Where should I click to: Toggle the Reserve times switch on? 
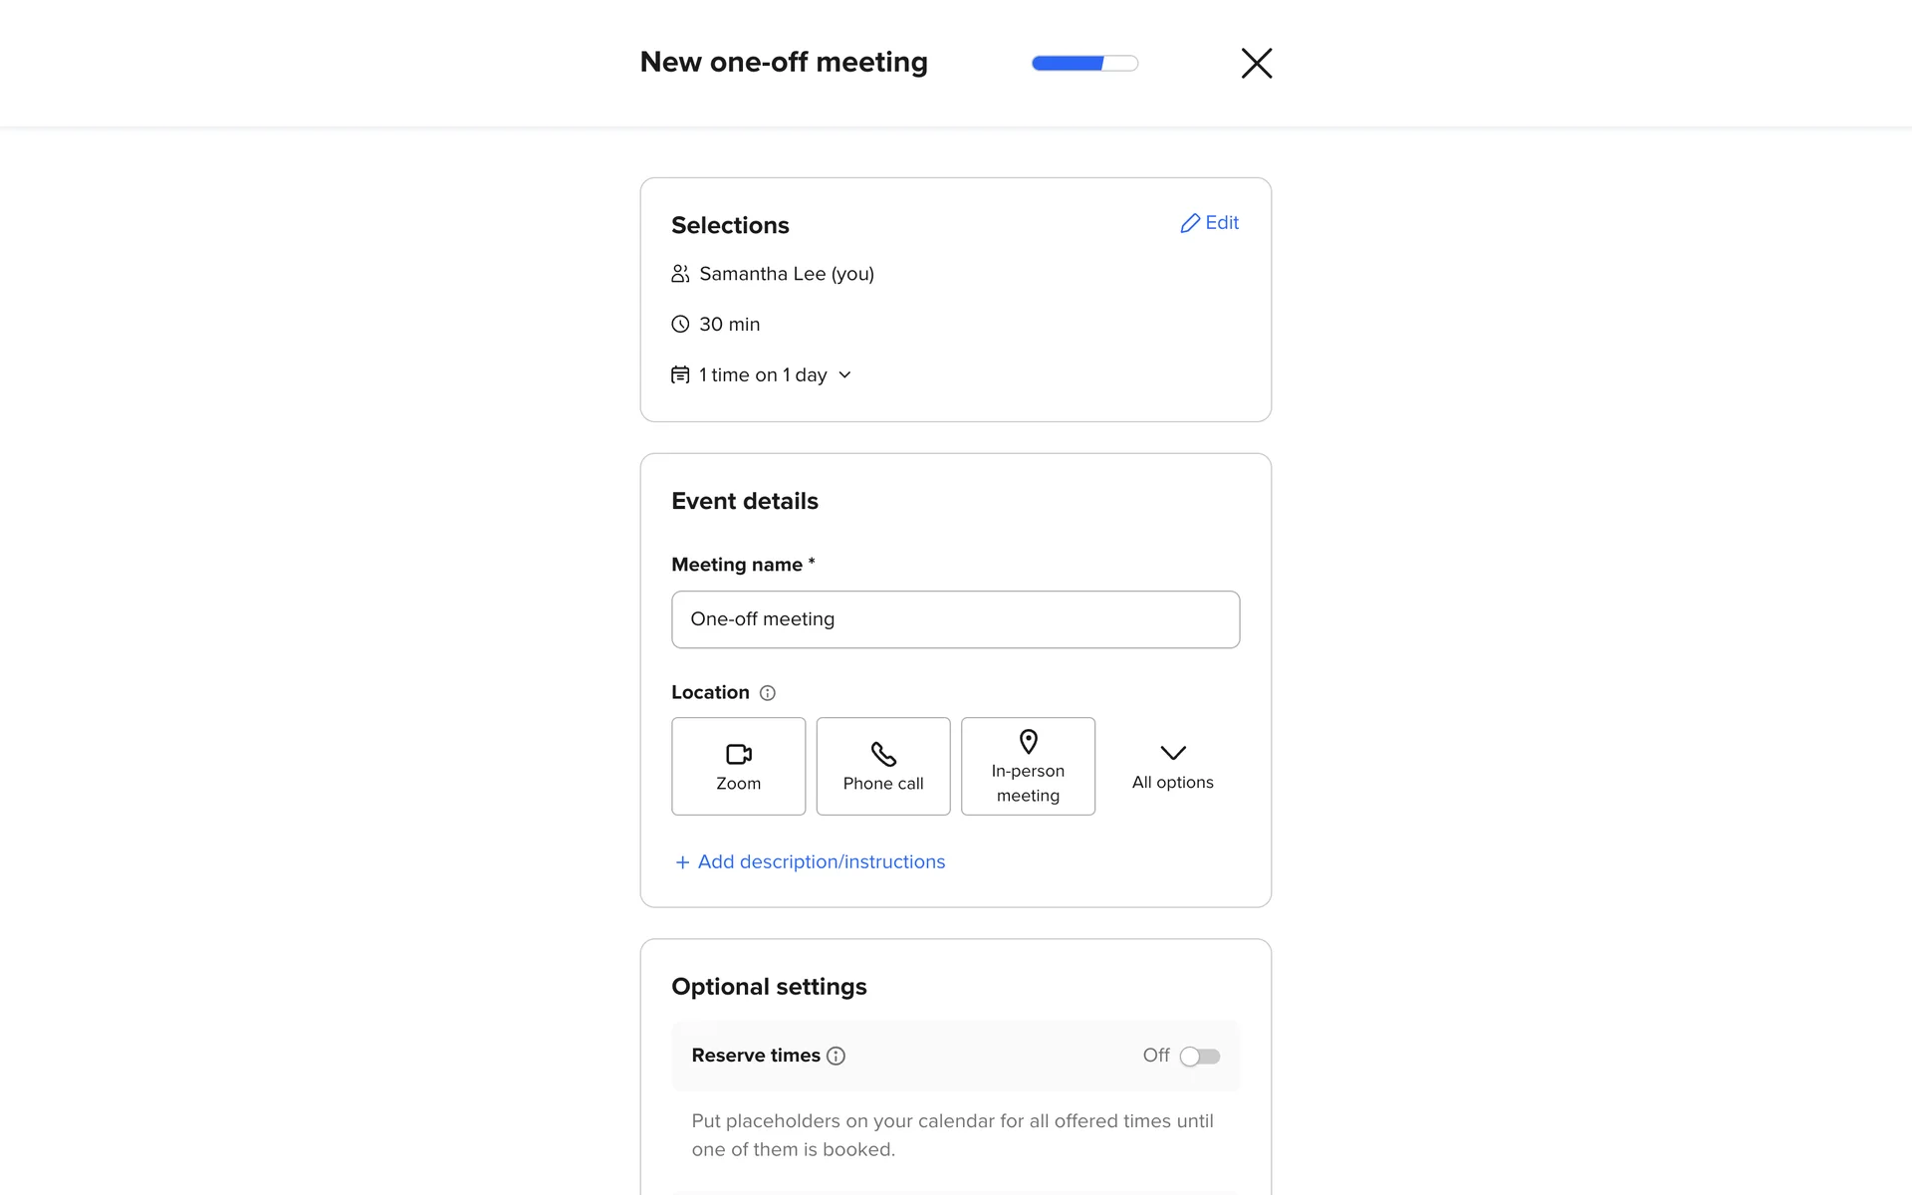[1199, 1057]
